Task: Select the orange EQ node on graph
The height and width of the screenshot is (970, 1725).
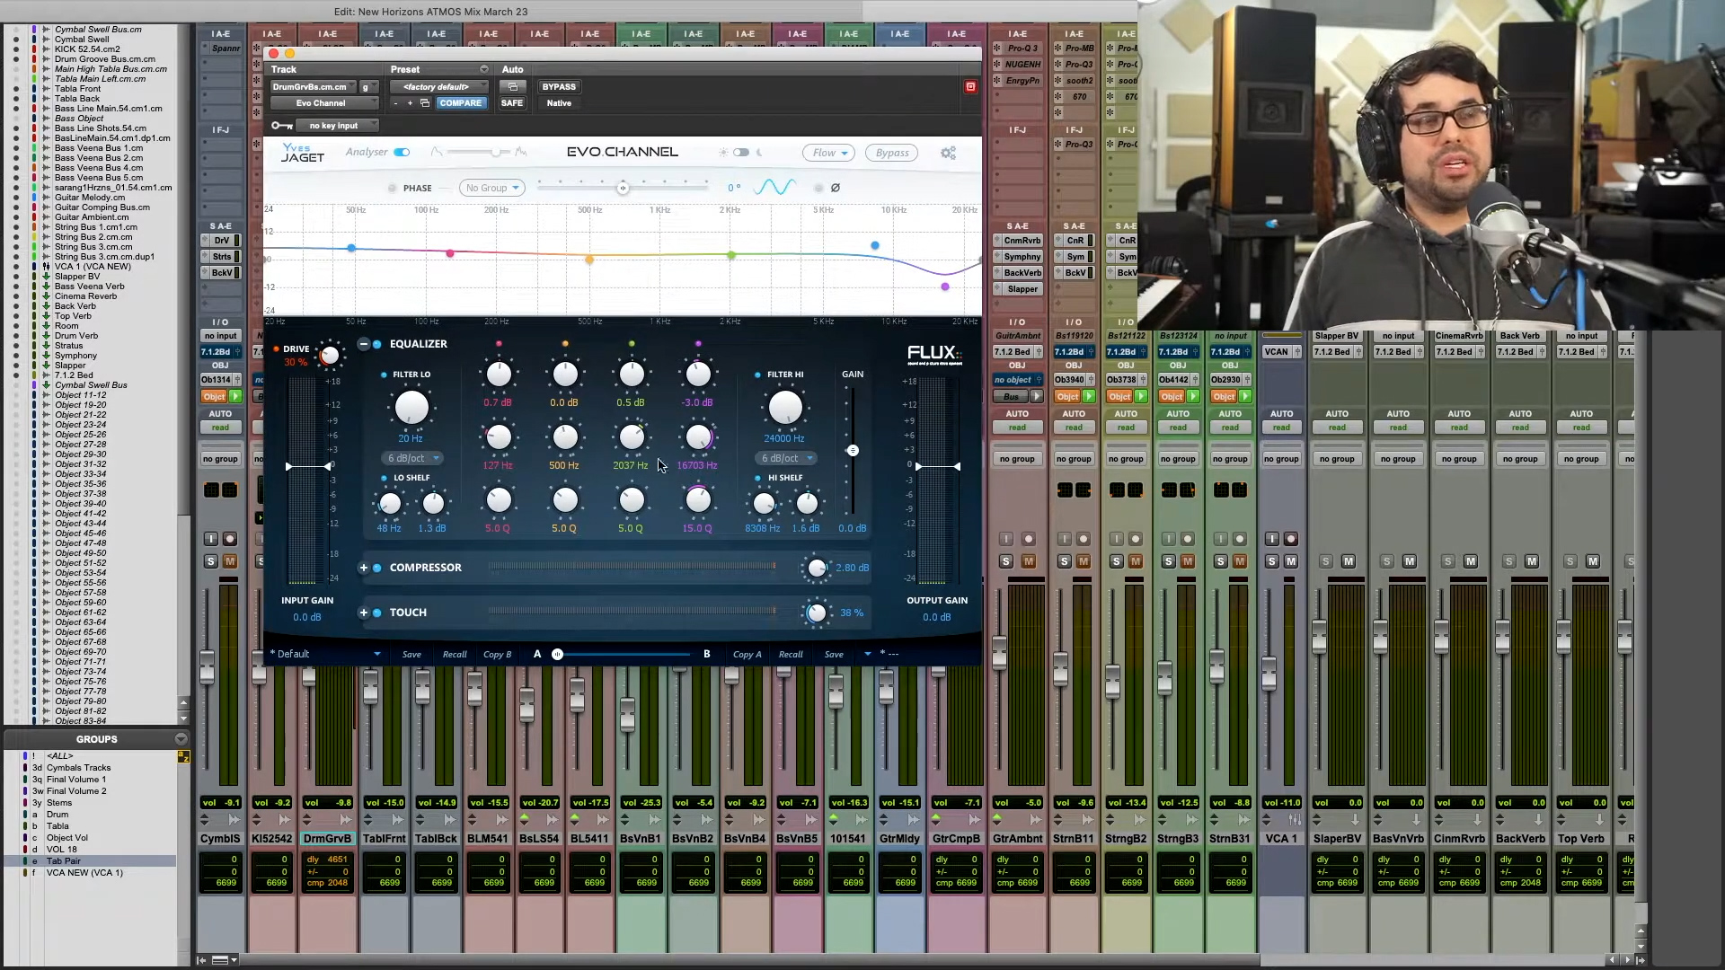Action: tap(589, 260)
